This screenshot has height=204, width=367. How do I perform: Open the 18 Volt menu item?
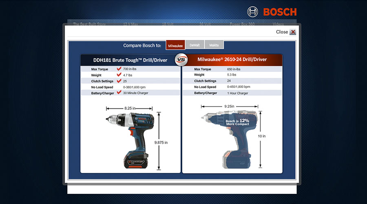168,24
